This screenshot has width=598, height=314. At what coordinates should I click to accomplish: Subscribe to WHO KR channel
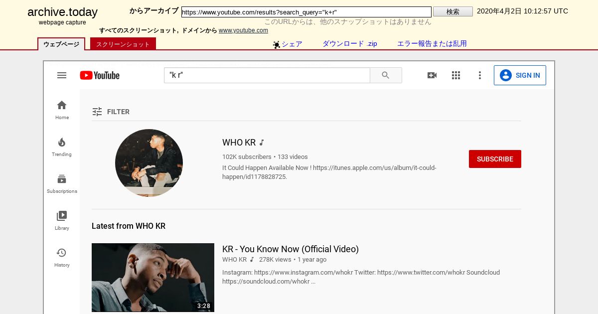[495, 159]
